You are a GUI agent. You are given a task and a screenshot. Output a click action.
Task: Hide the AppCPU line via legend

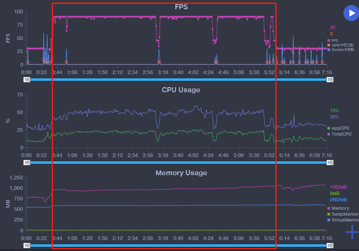340,128
